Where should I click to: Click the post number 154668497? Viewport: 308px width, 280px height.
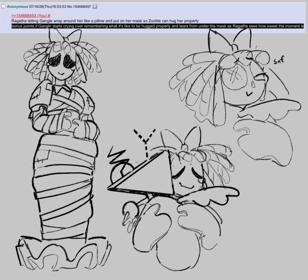tap(82, 7)
